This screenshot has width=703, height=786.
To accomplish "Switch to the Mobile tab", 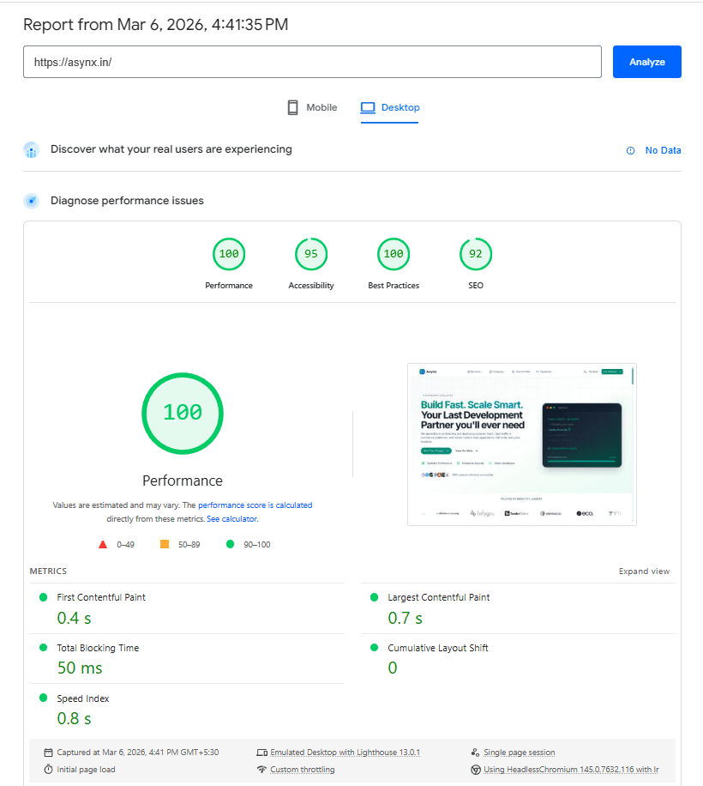I will (312, 107).
